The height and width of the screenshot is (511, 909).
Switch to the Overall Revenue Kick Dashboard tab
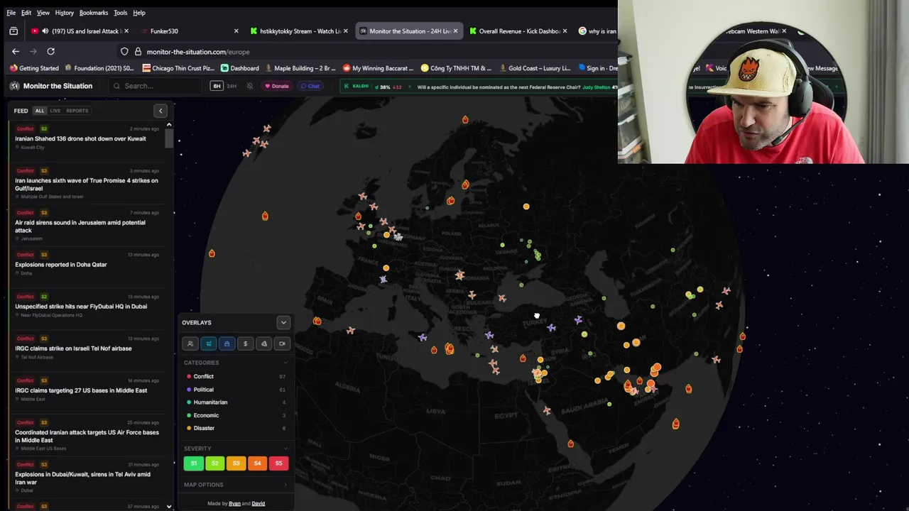tap(517, 31)
